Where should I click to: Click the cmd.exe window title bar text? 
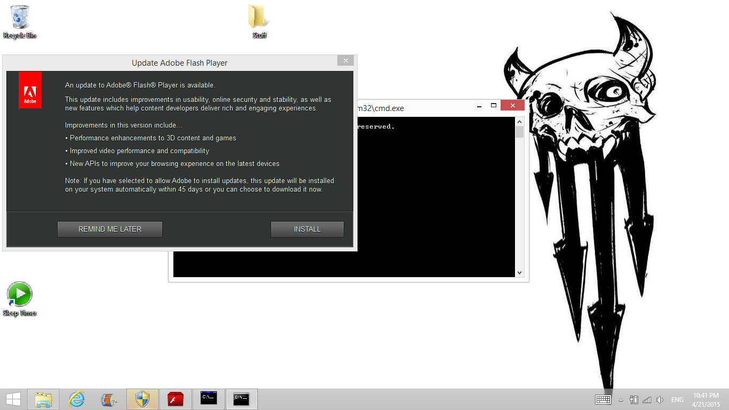381,108
